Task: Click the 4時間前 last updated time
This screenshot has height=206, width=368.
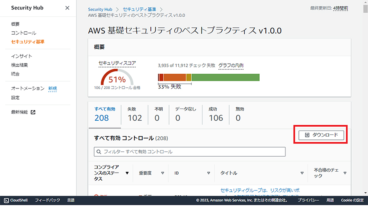Action: (340, 8)
